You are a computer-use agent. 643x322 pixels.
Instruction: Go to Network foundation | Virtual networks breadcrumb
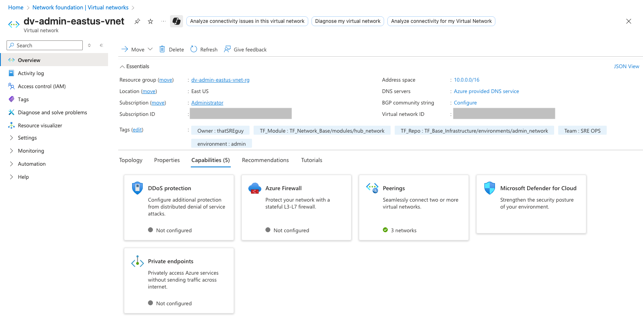[80, 7]
